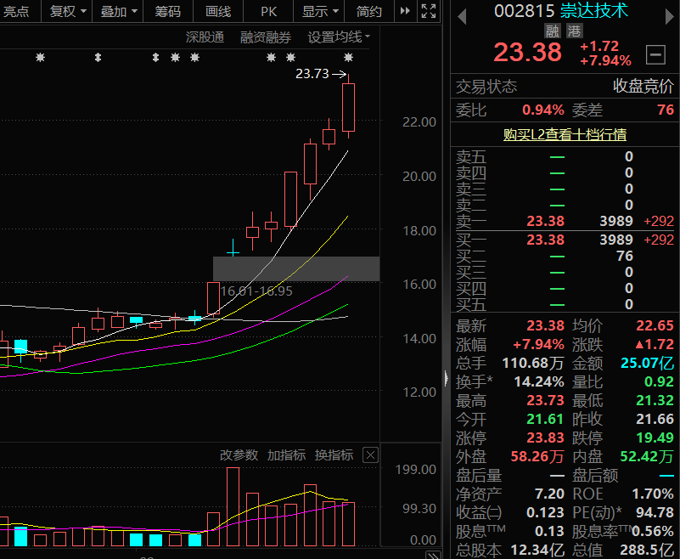680x559 pixels.
Task: Click the 内盘 value 52.42万
Action: 647,456
